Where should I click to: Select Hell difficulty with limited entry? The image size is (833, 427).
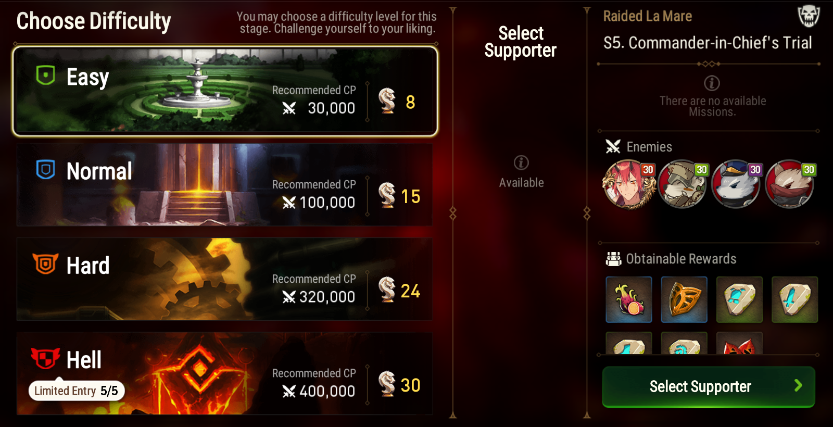click(x=224, y=373)
